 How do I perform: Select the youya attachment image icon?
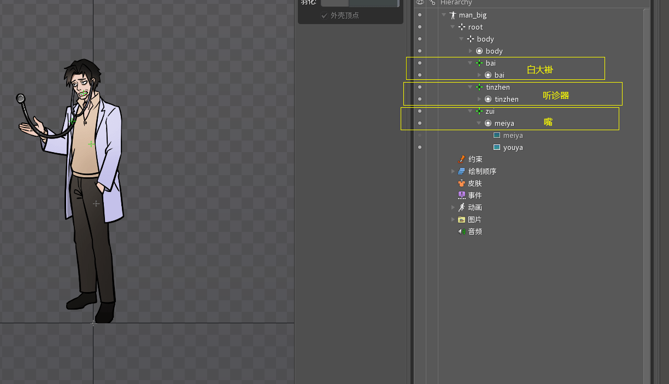(497, 148)
